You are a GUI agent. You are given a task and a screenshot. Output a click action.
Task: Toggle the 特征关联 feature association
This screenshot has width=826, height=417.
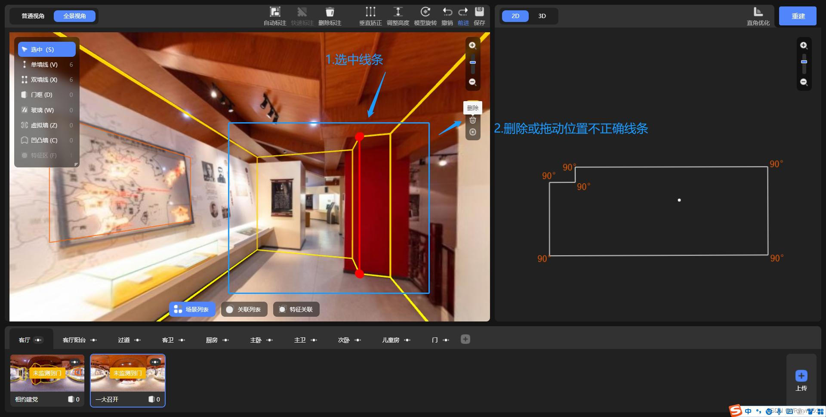coord(296,309)
